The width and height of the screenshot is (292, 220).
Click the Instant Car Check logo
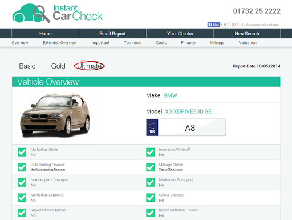coord(58,13)
